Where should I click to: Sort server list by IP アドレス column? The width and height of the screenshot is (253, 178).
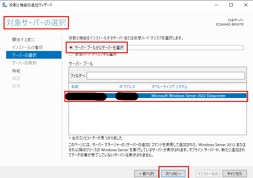(x=127, y=87)
